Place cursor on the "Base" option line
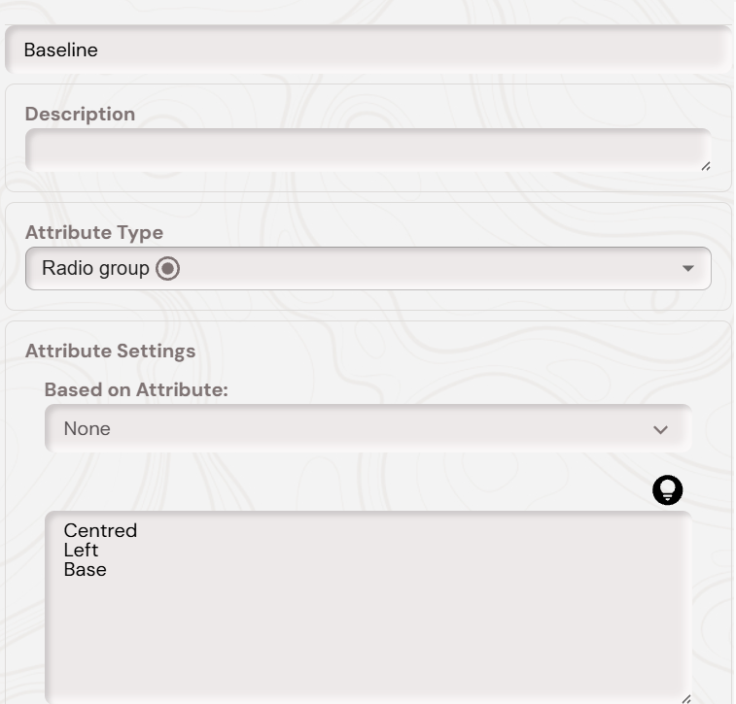This screenshot has height=704, width=736. point(86,570)
